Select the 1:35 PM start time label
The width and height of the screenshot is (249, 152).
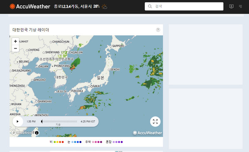[x=31, y=121]
